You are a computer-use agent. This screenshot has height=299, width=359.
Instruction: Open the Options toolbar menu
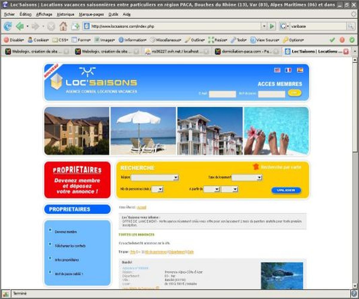tap(293, 40)
